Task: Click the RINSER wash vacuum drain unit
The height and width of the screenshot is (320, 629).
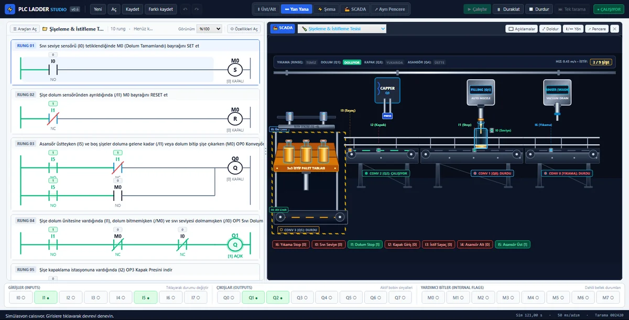Action: 557,91
